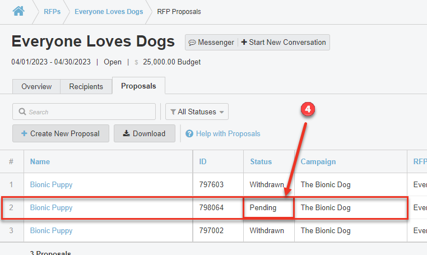Open the RFPs breadcrumb link
This screenshot has height=255, width=427.
click(x=52, y=11)
